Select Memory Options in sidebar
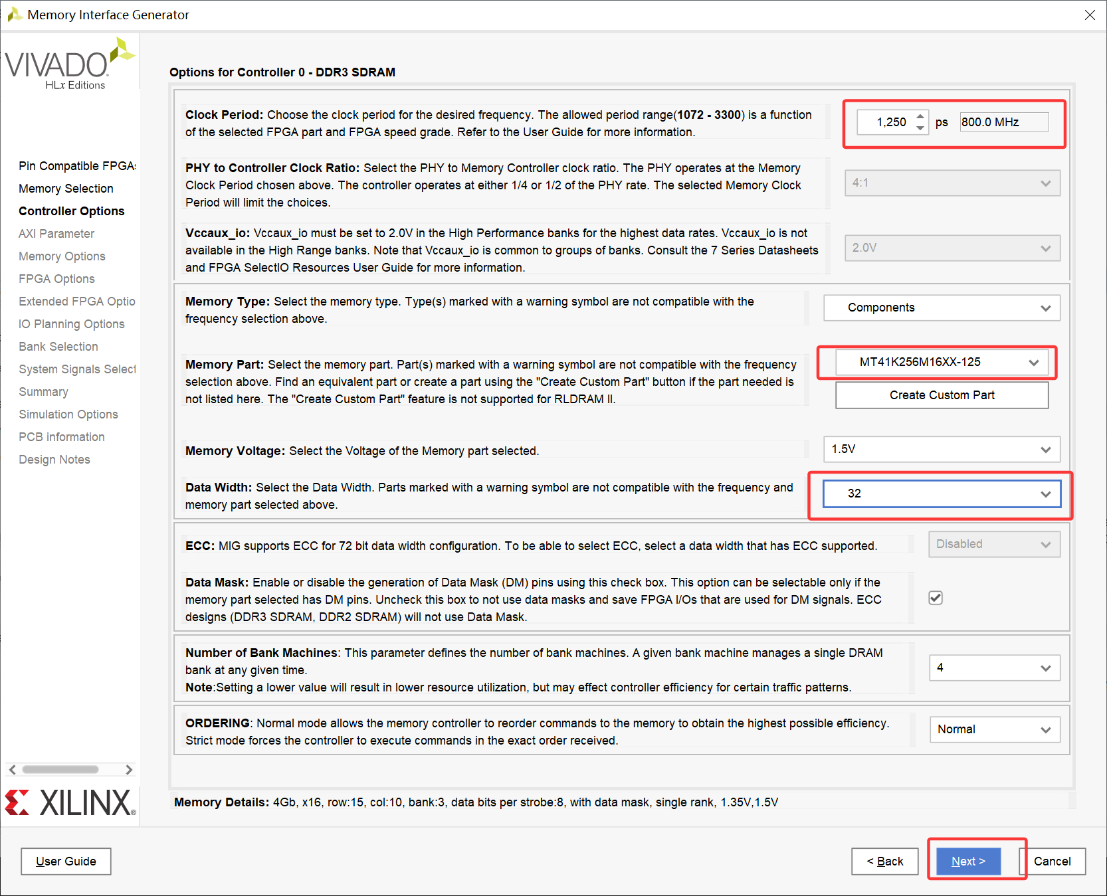 pyautogui.click(x=62, y=256)
